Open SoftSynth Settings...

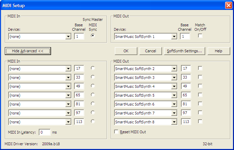pyautogui.click(x=184, y=51)
